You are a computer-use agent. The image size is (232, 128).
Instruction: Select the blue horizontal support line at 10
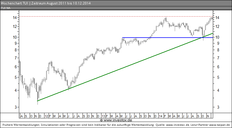coord(168,38)
